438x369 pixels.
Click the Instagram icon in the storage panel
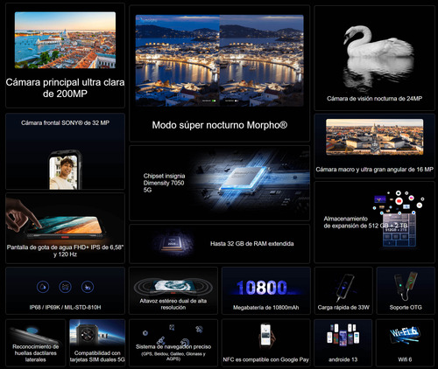[x=411, y=198]
